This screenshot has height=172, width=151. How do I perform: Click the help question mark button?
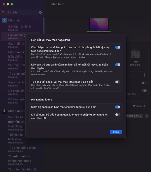pyautogui.click(x=147, y=116)
